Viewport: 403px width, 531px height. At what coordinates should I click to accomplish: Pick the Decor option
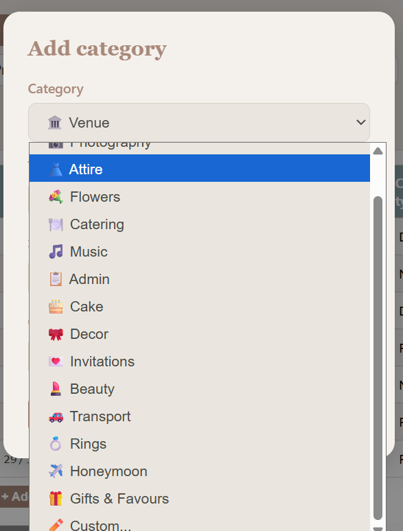pyautogui.click(x=200, y=334)
